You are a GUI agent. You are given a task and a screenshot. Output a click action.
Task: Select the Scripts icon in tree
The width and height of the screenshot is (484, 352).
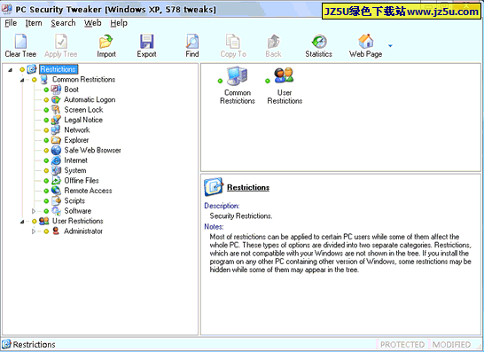56,201
